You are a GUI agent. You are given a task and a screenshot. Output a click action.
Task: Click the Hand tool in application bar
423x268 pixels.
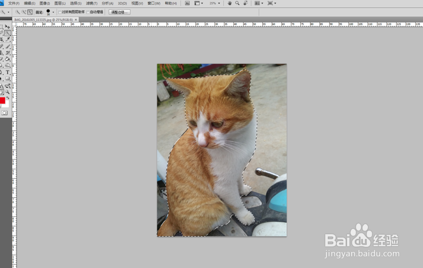230,3
